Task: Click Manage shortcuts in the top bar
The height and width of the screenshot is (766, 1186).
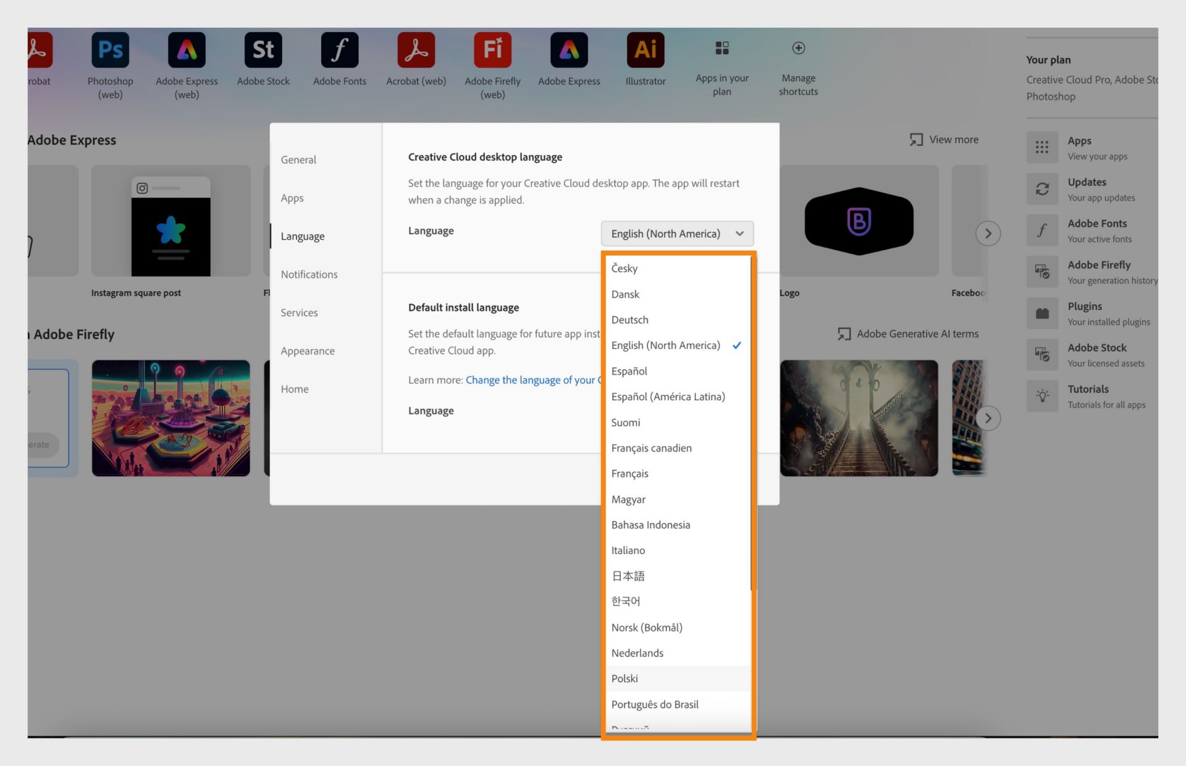Action: click(797, 49)
